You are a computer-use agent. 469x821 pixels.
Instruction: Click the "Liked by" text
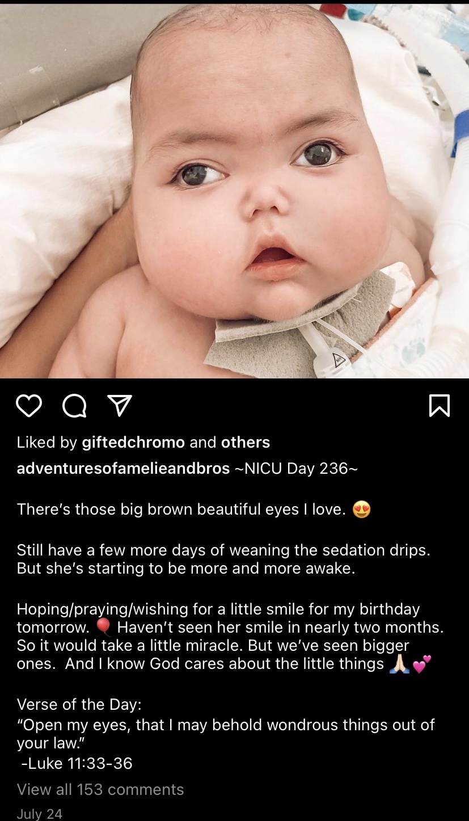pyautogui.click(x=47, y=443)
